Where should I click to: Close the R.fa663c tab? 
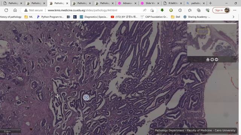coord(181,3)
